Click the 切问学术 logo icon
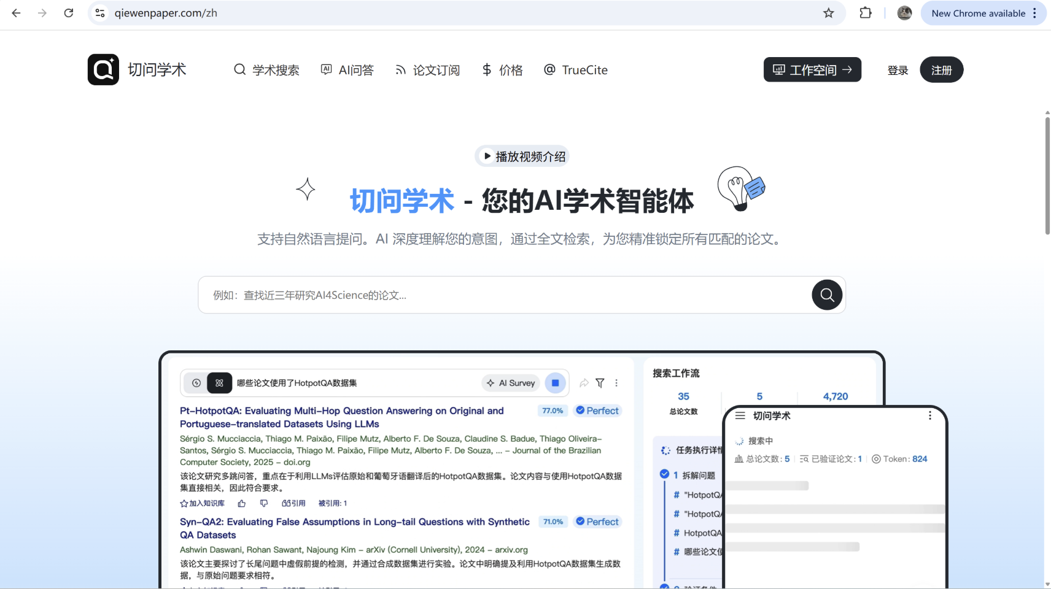Viewport: 1051px width, 589px height. (103, 69)
